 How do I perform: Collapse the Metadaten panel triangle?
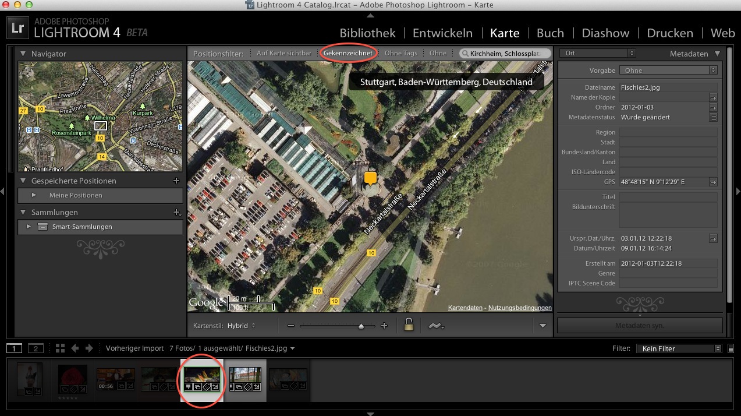click(717, 54)
